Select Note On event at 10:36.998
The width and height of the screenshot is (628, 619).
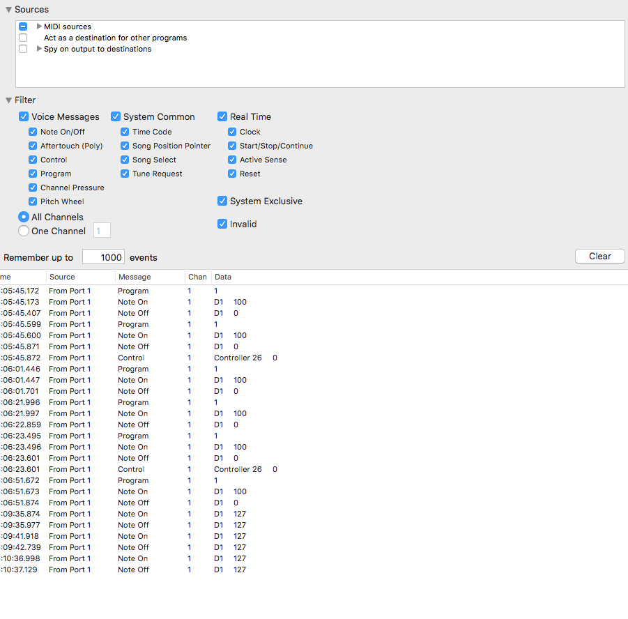[x=314, y=558]
